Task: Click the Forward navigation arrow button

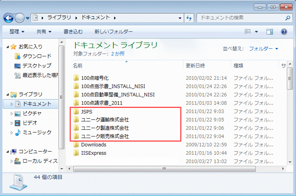Action: point(19,18)
